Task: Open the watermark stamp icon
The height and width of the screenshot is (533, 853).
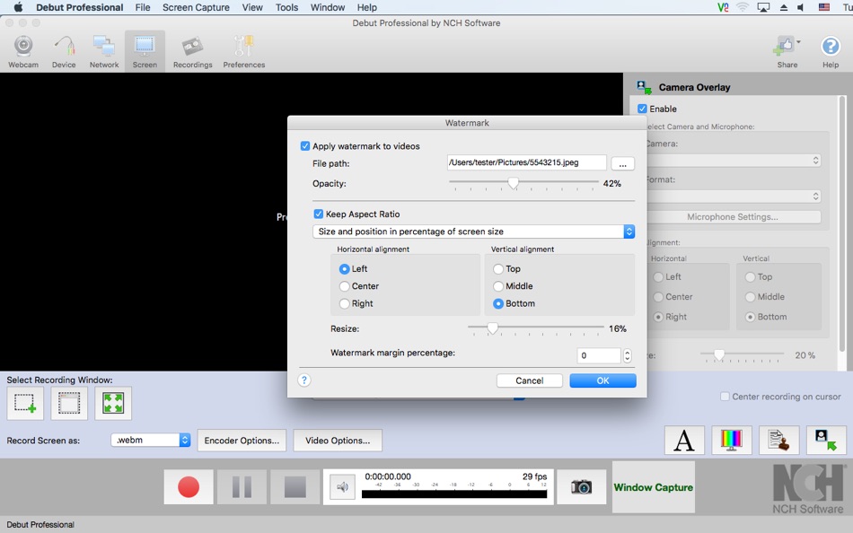Action: (x=778, y=440)
